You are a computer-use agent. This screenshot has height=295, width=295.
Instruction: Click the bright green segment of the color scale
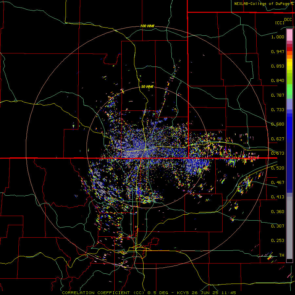289,90
